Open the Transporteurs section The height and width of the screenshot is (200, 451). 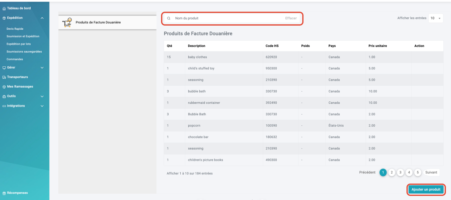click(17, 77)
